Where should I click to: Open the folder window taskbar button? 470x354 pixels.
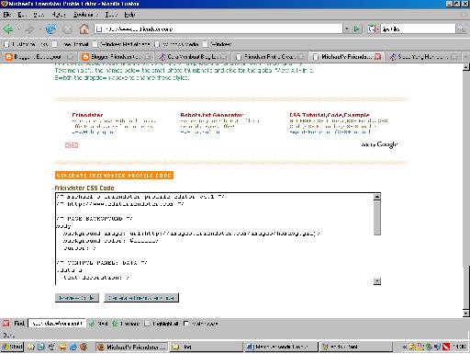coord(206,347)
